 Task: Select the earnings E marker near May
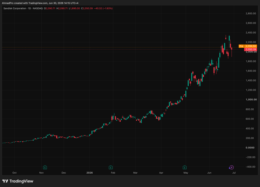(185, 167)
